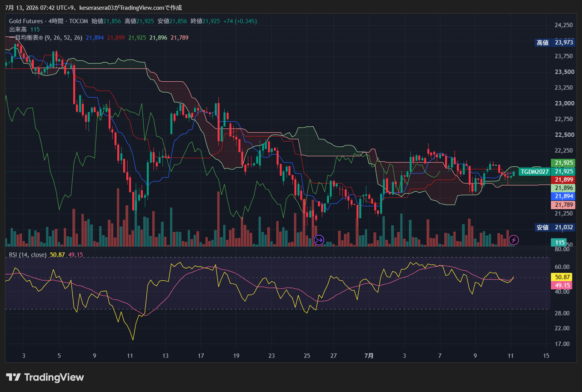
Task: Click the 17 date label on time axis
Action: click(x=201, y=356)
